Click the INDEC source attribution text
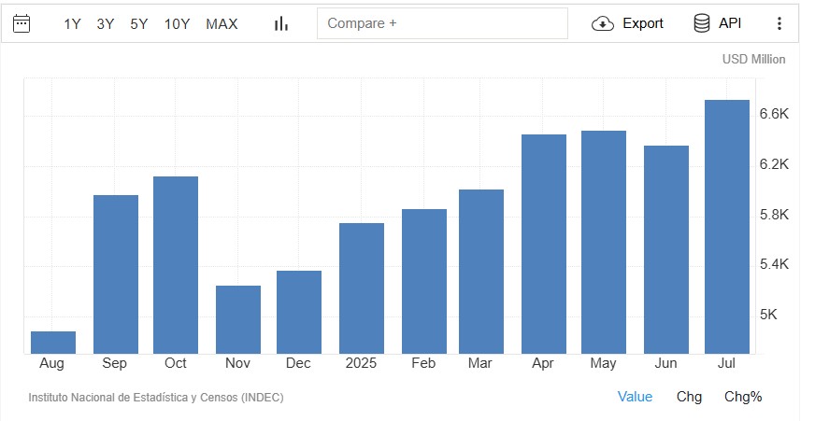Viewport: 815px width, 421px height. pyautogui.click(x=156, y=398)
